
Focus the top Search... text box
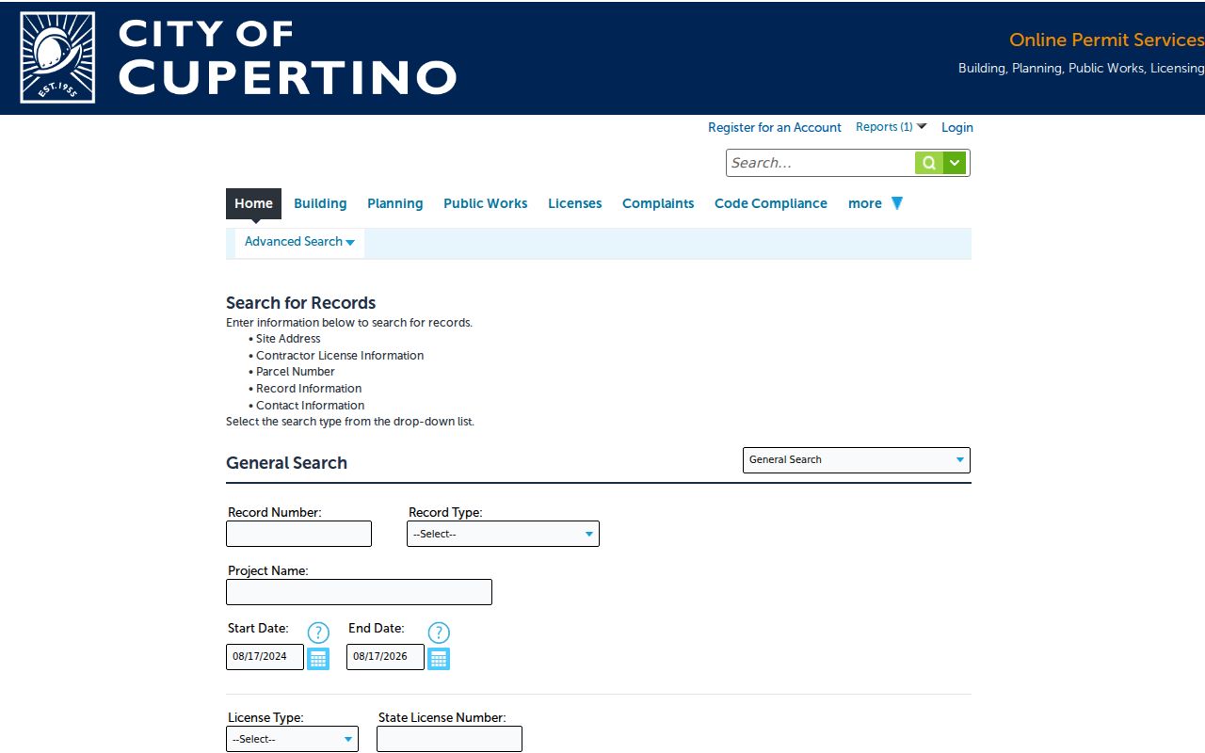pos(821,163)
